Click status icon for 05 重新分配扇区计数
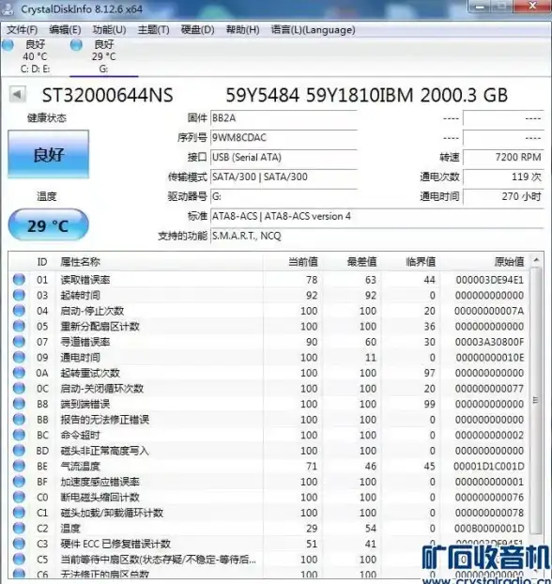The width and height of the screenshot is (552, 584). pyautogui.click(x=19, y=326)
